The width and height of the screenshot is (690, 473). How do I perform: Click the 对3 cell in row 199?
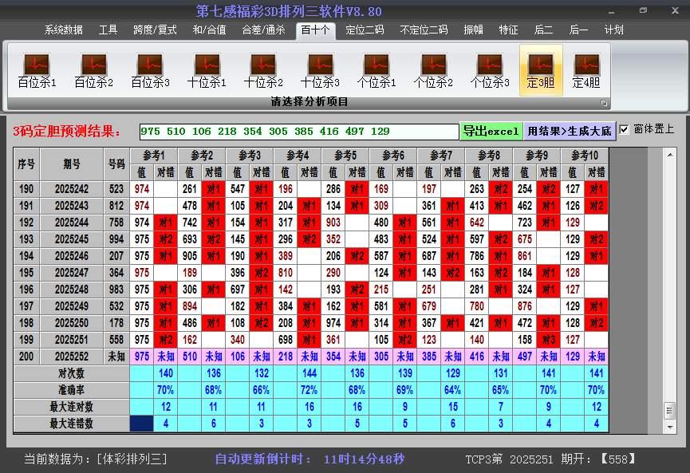[549, 340]
